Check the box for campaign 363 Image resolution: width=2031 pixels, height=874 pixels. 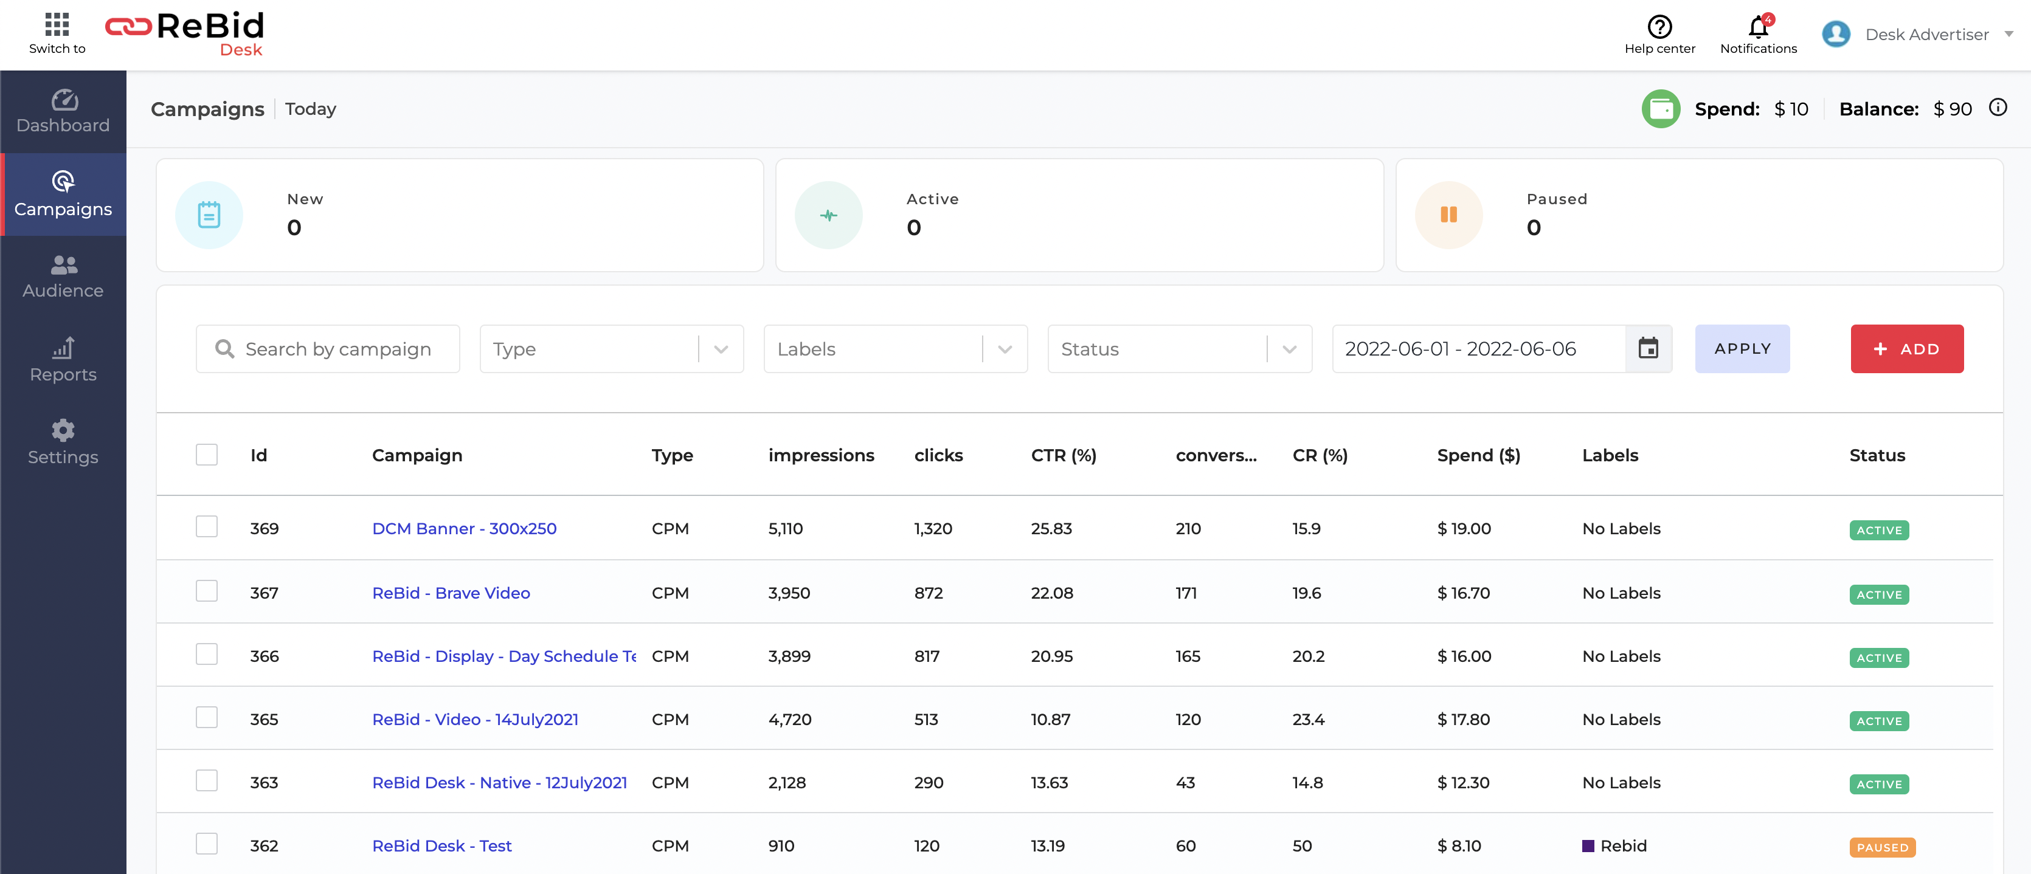(x=207, y=780)
